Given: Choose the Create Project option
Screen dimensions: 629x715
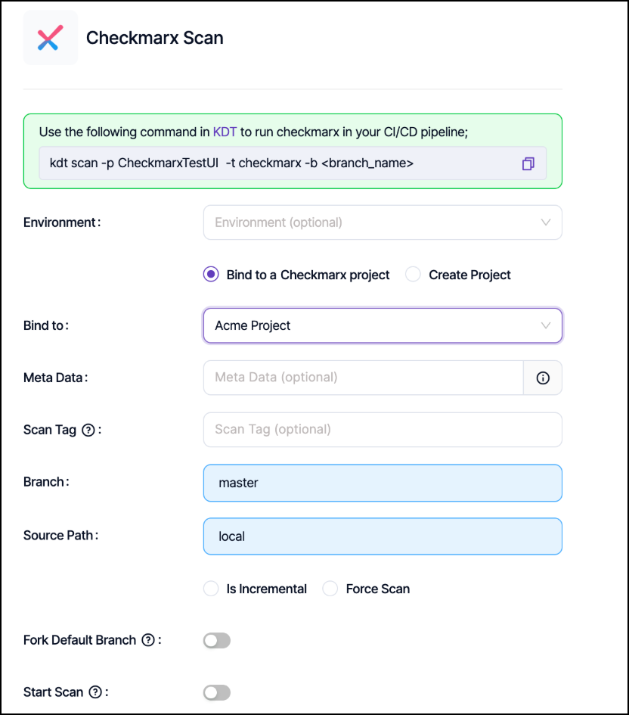Looking at the screenshot, I should point(413,275).
